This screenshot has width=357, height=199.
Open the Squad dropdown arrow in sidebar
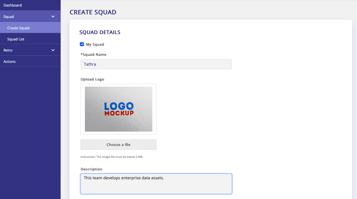(53, 16)
